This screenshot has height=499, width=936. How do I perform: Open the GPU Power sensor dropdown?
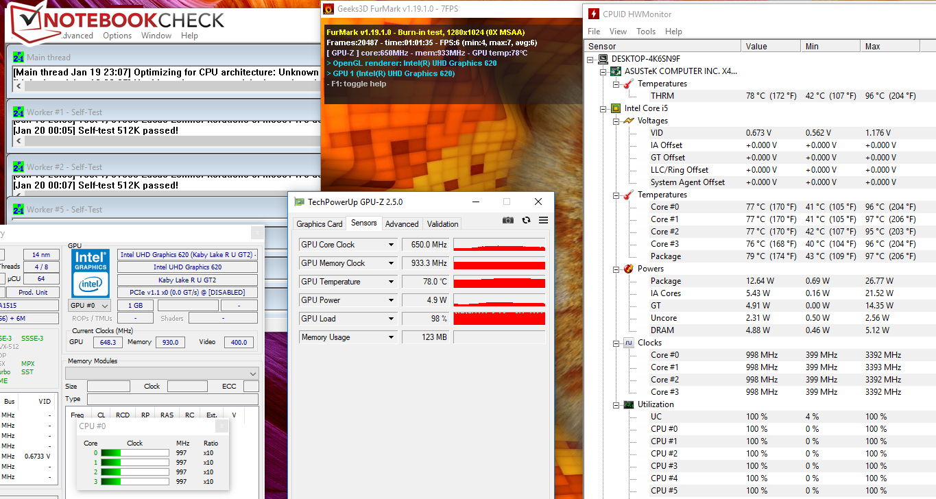coord(392,300)
